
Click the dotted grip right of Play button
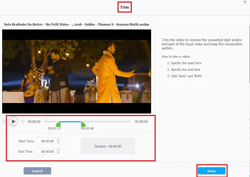tap(22, 122)
